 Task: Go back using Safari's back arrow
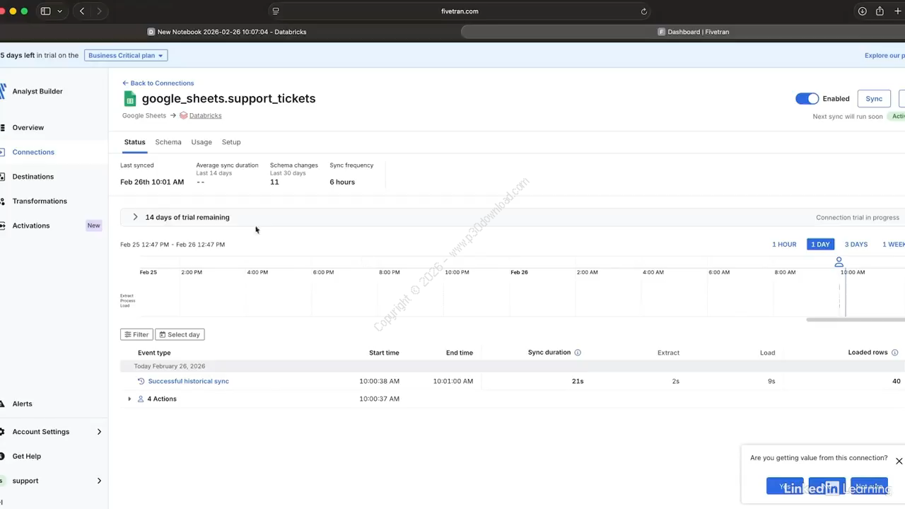point(82,11)
